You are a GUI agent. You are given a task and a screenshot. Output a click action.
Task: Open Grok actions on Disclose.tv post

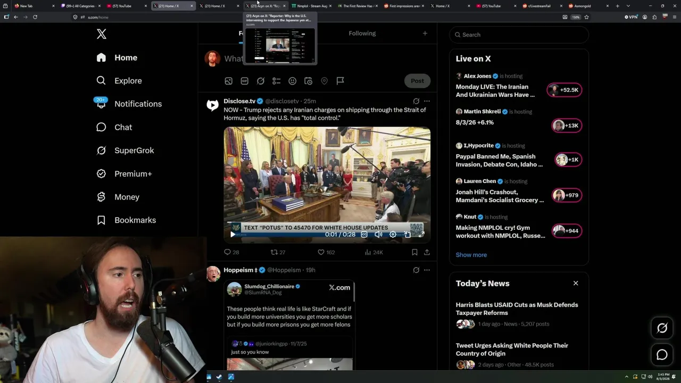pos(416,101)
